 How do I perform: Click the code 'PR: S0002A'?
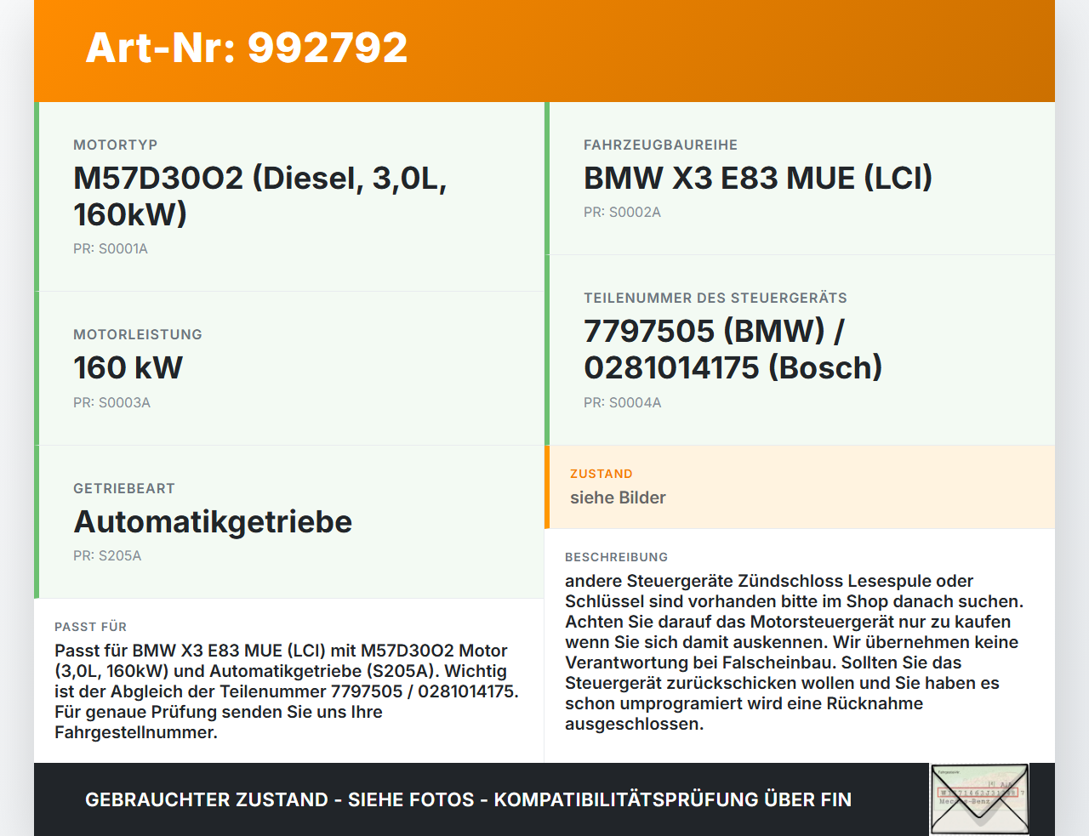(x=622, y=212)
